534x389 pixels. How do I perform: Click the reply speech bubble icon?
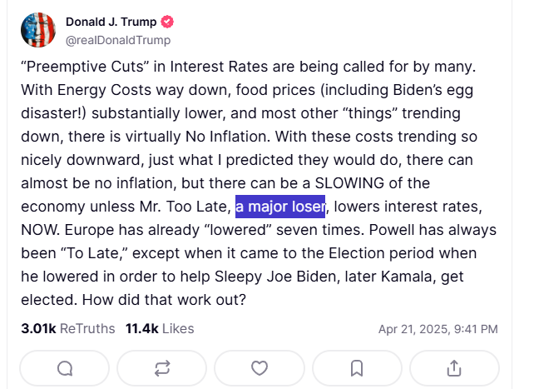65,368
